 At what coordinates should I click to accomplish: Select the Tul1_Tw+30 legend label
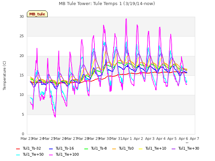[x=189, y=148]
